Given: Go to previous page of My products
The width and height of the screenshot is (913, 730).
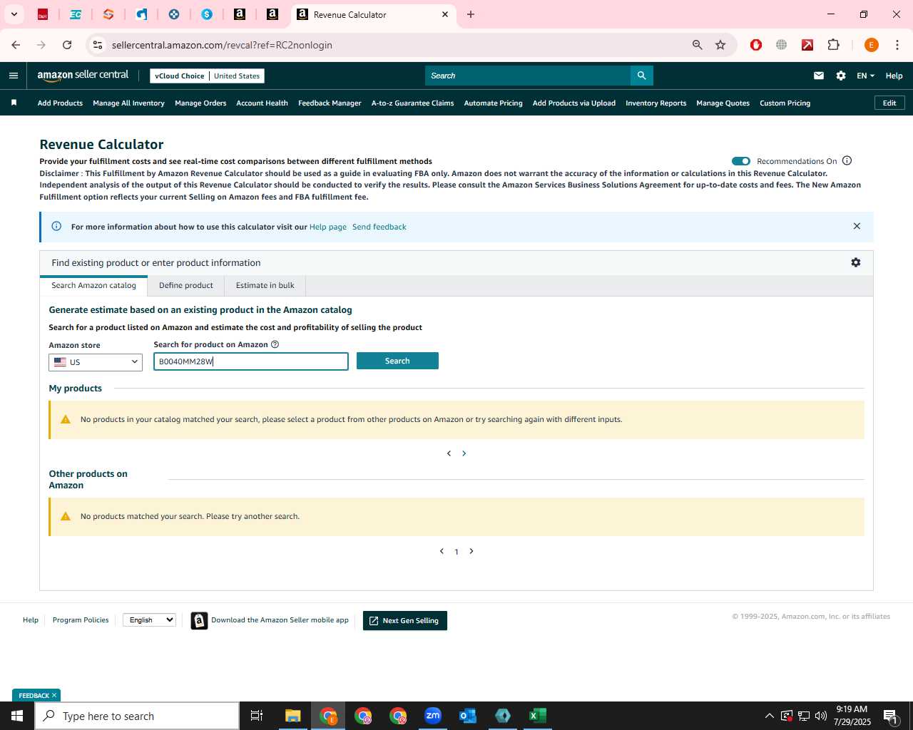Looking at the screenshot, I should pyautogui.click(x=449, y=453).
